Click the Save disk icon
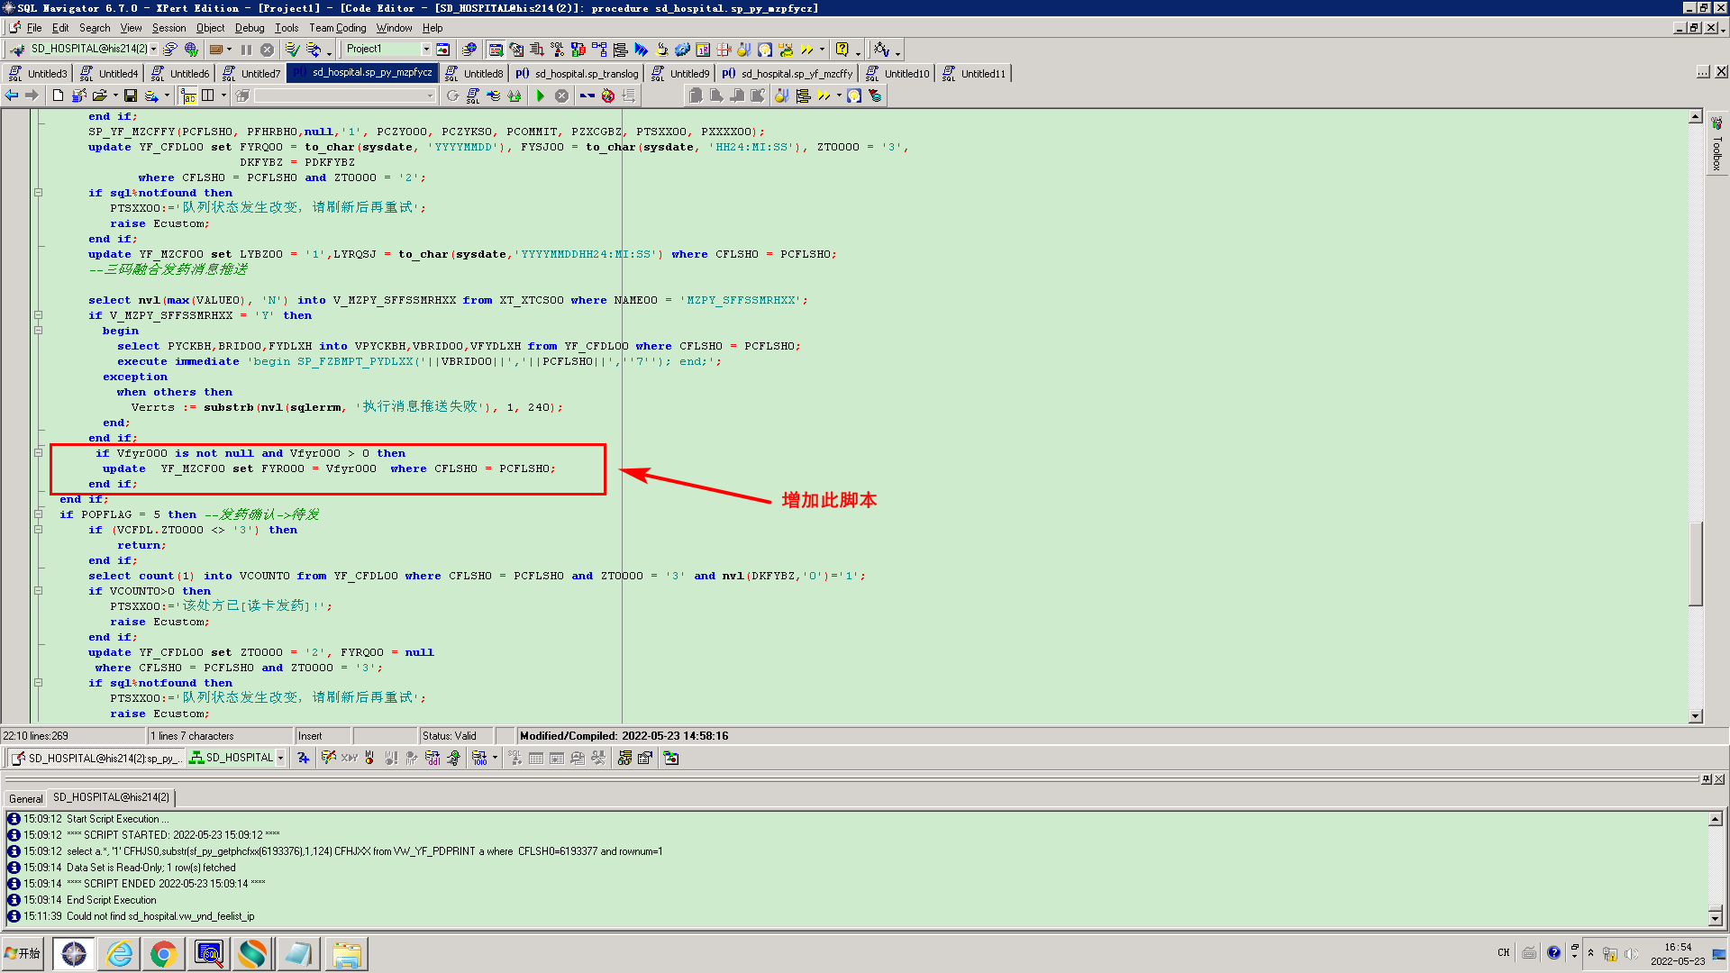Image resolution: width=1730 pixels, height=973 pixels. tap(131, 95)
